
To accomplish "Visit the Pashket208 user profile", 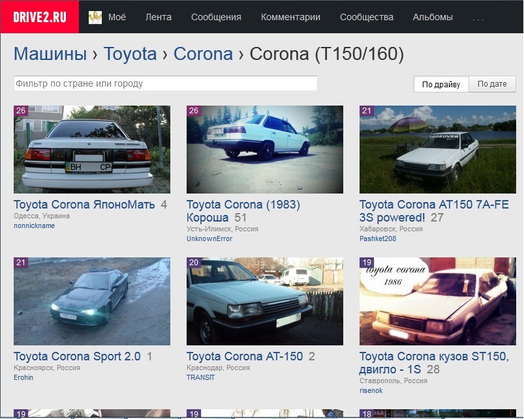I will [x=378, y=238].
